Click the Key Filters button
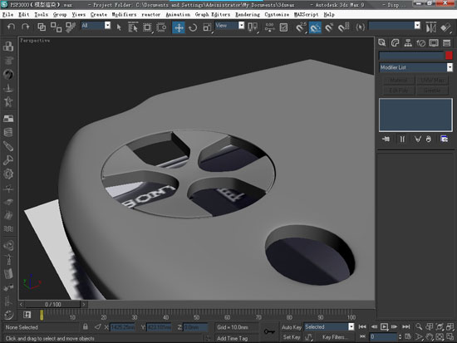Screen dimensions: 457x343 click(x=335, y=337)
